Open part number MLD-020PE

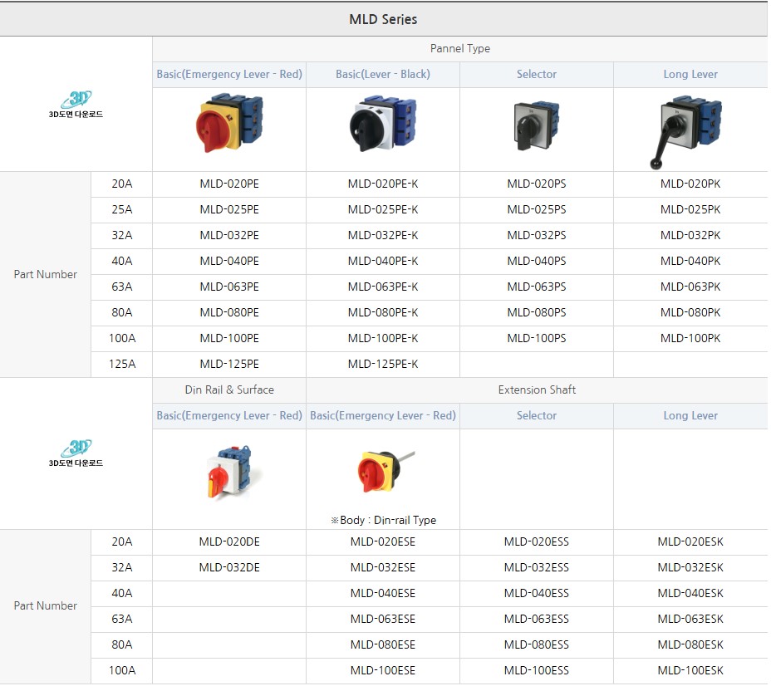[229, 184]
